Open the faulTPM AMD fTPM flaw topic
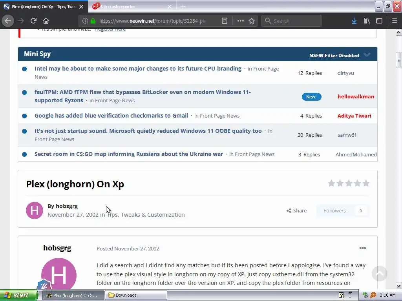The height and width of the screenshot is (301, 402). coord(143,96)
